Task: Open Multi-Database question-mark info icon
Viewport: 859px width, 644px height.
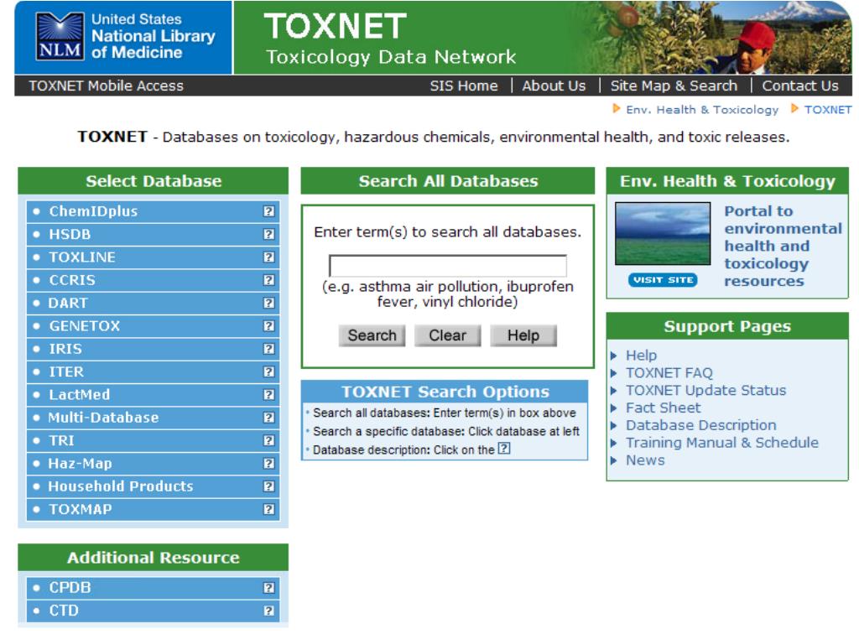Action: [268, 418]
